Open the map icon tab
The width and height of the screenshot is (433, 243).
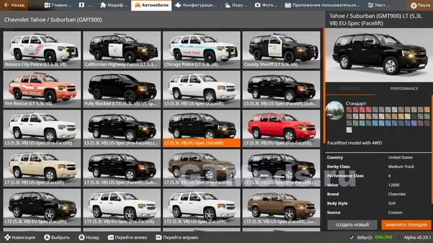point(85,5)
